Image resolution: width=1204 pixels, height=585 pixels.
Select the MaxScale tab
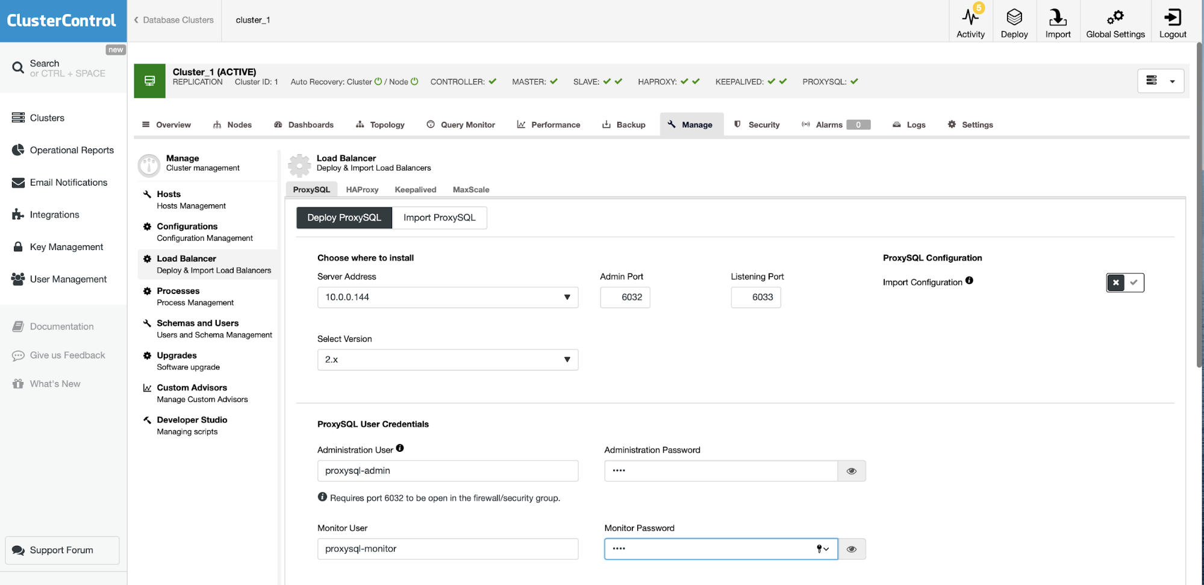[x=471, y=189]
